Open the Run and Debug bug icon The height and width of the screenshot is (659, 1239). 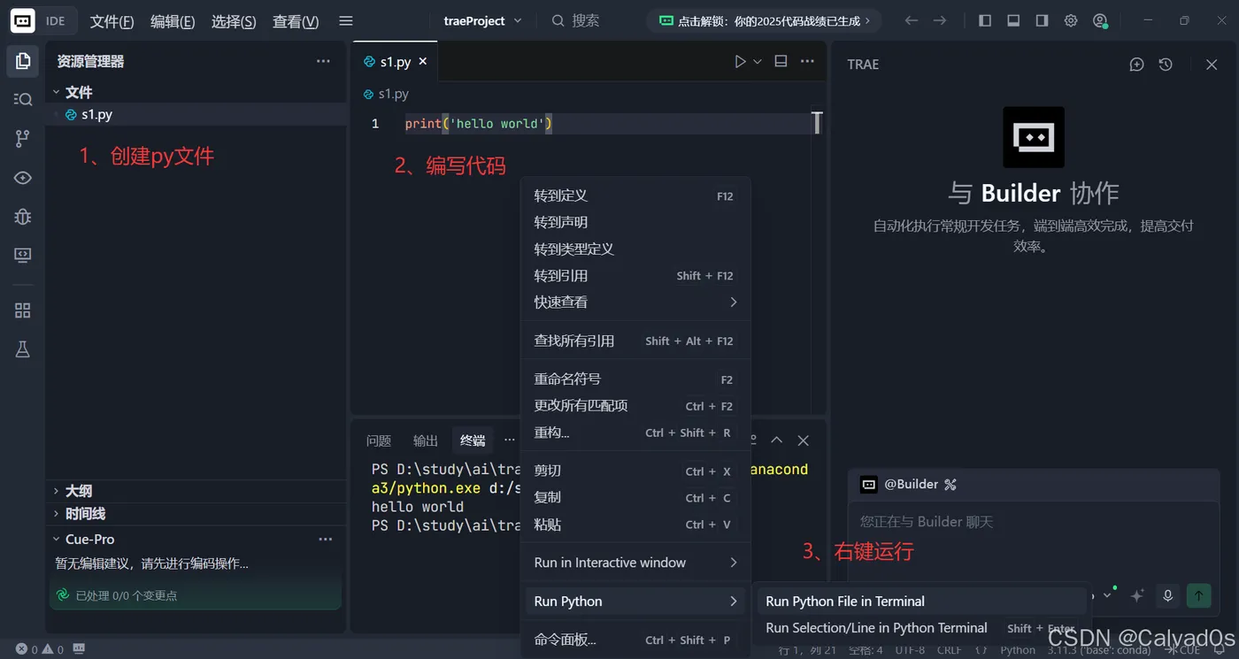point(23,217)
